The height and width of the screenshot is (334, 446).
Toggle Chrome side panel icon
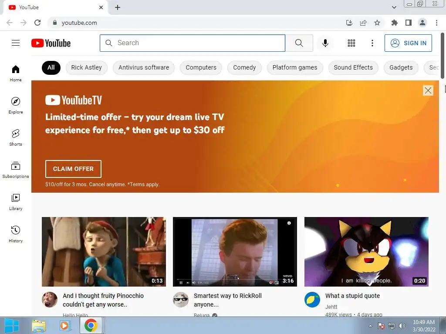pyautogui.click(x=409, y=23)
